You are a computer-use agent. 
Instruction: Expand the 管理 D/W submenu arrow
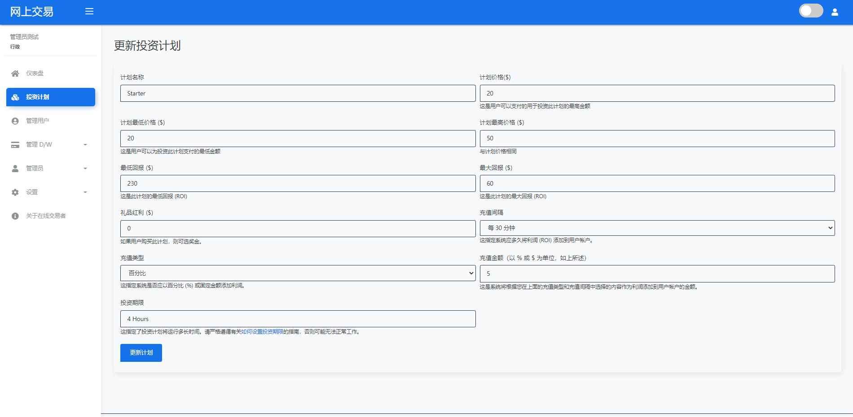pyautogui.click(x=85, y=145)
